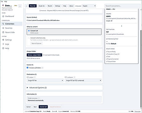This screenshot has width=142, height=113.
Task: Click the Settings gear icon in sidebar
Action: pos(3,40)
